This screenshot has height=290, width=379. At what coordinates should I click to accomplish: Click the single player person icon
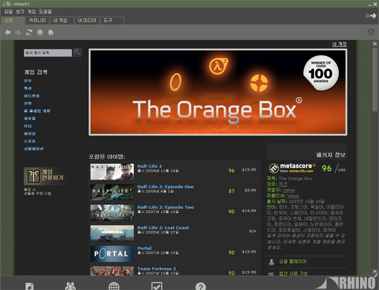272,262
